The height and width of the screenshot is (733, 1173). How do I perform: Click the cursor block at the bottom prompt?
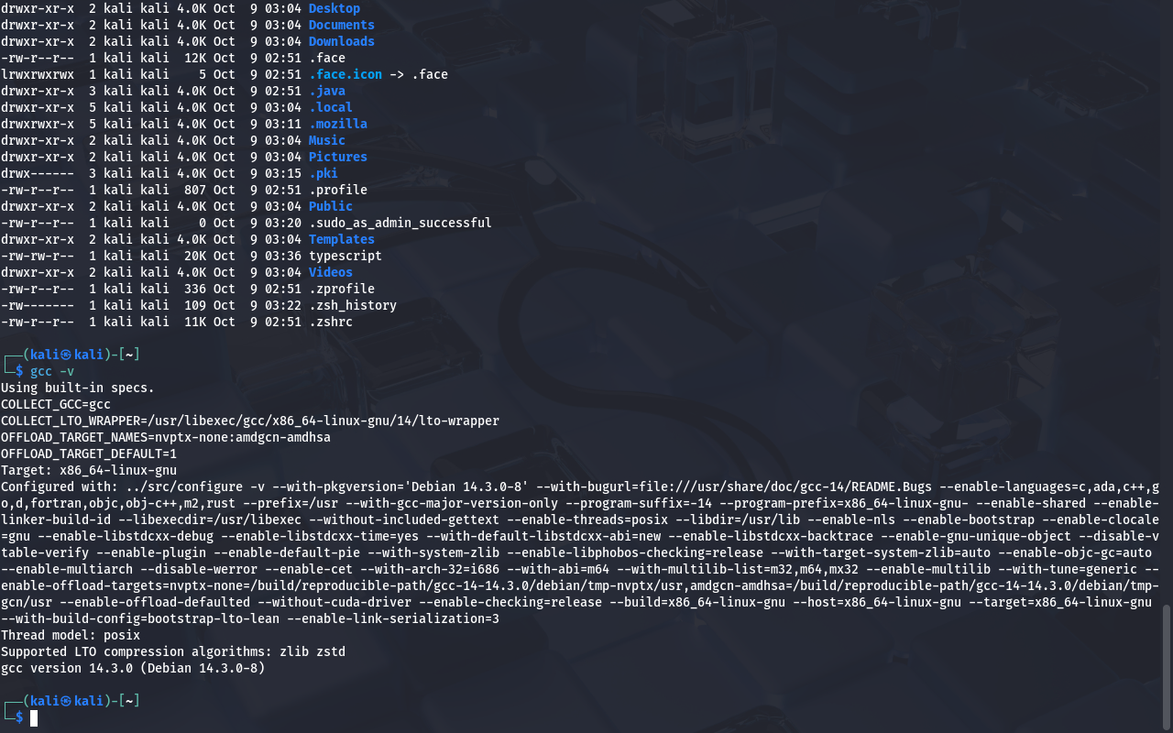pyautogui.click(x=34, y=717)
